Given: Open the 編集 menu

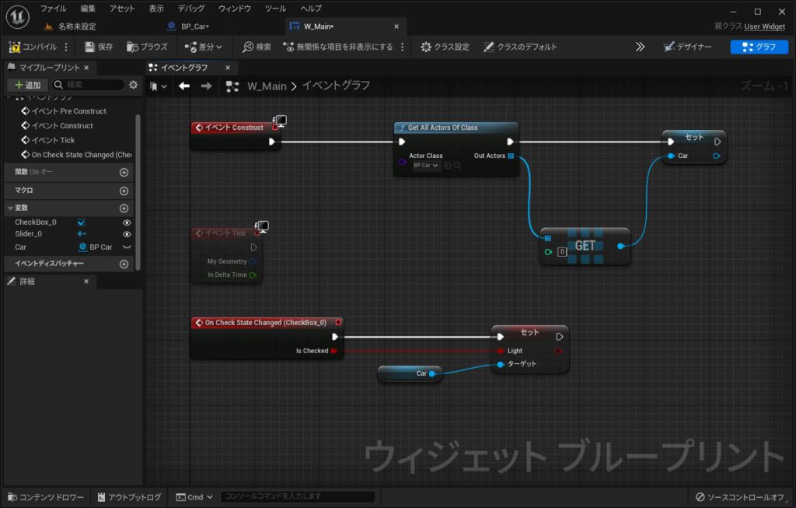Looking at the screenshot, I should coord(88,9).
